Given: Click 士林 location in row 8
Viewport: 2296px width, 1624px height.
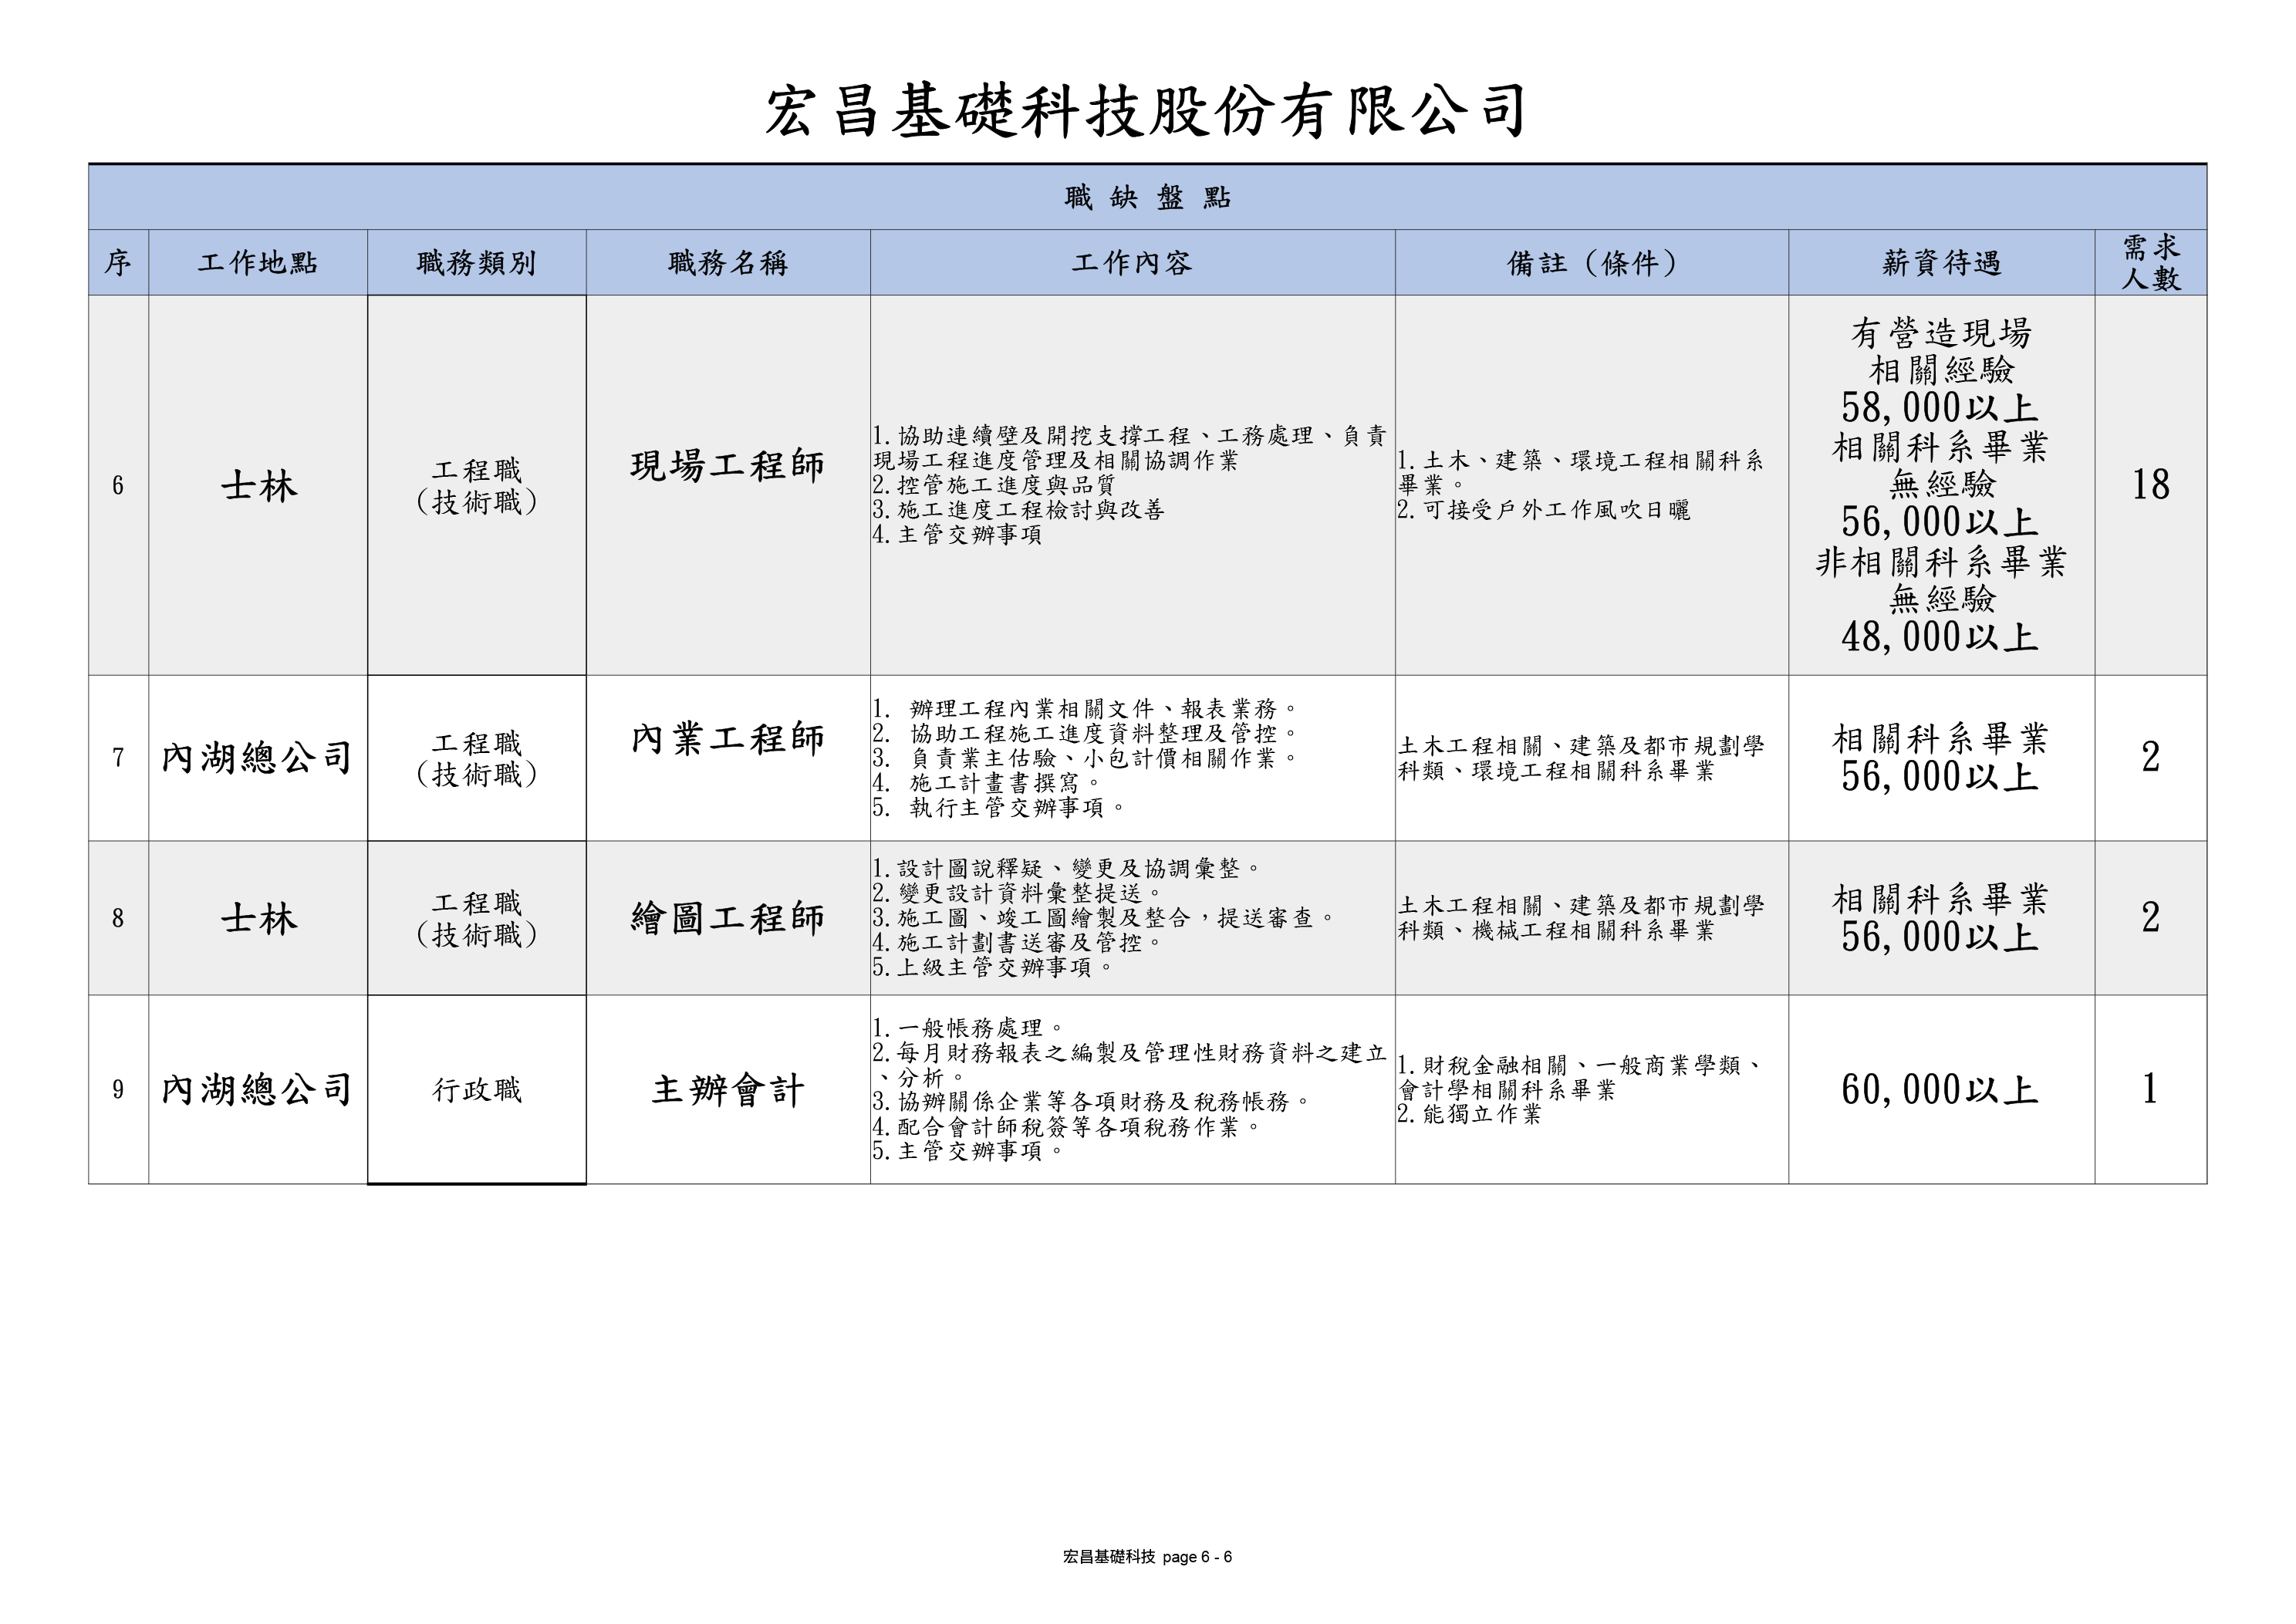Looking at the screenshot, I should click(x=259, y=918).
